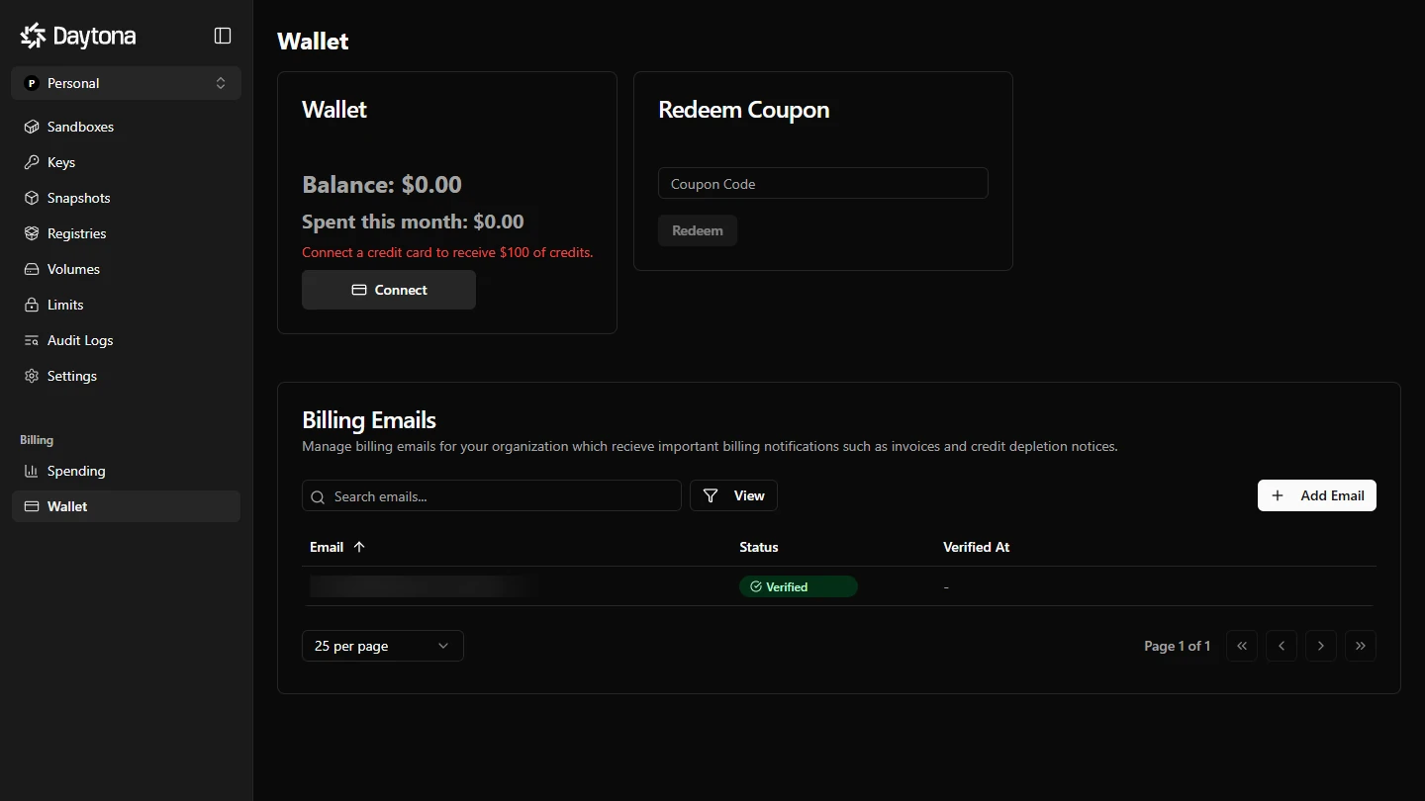Click the Snapshots cube icon

32,198
